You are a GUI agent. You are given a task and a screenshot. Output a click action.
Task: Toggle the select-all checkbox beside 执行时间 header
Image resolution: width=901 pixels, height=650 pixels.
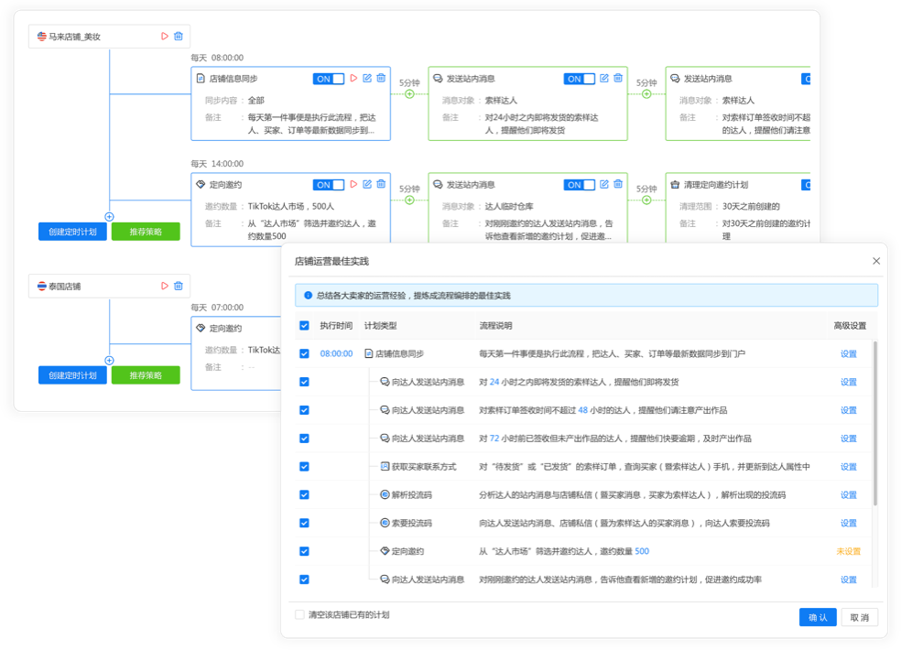coord(304,326)
